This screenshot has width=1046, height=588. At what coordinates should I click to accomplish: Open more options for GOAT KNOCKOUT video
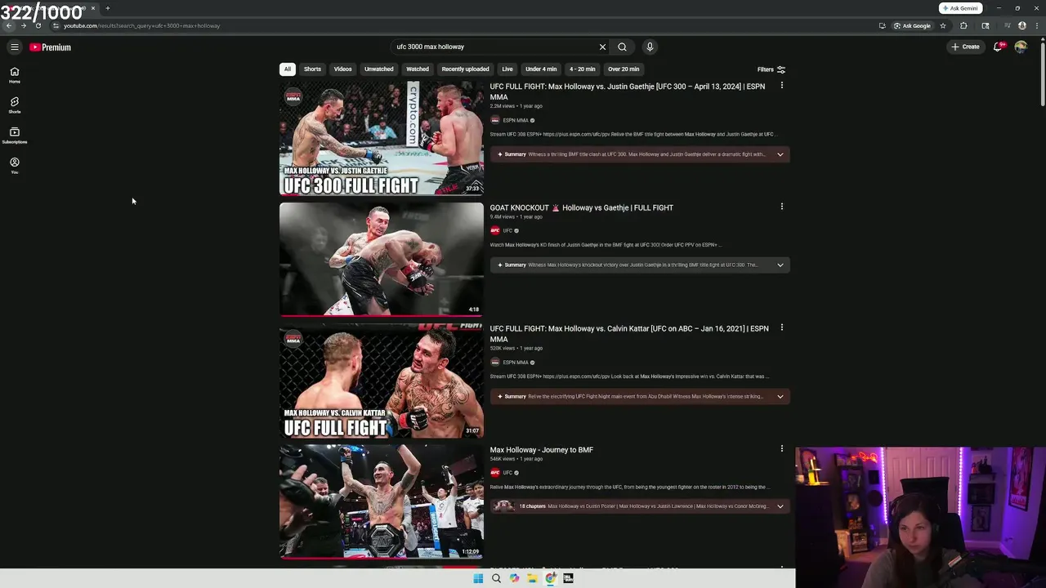pos(782,207)
